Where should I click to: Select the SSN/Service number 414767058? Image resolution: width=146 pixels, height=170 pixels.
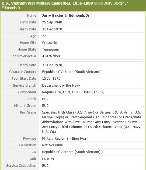pyautogui.click(x=51, y=56)
